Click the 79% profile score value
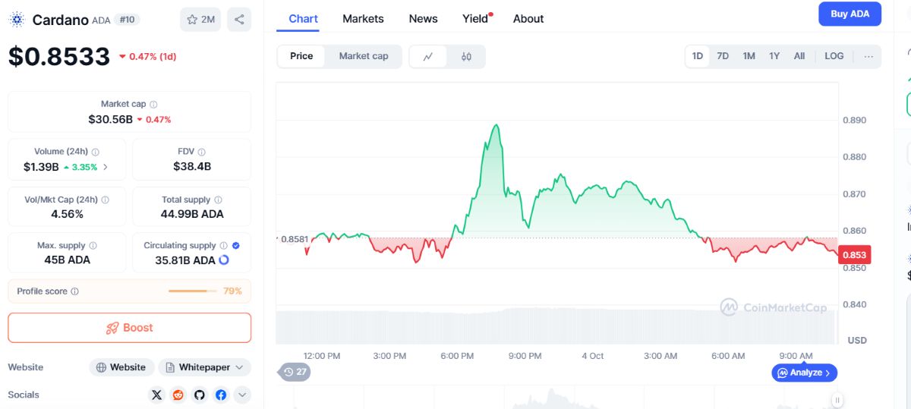The image size is (911, 409). click(232, 291)
